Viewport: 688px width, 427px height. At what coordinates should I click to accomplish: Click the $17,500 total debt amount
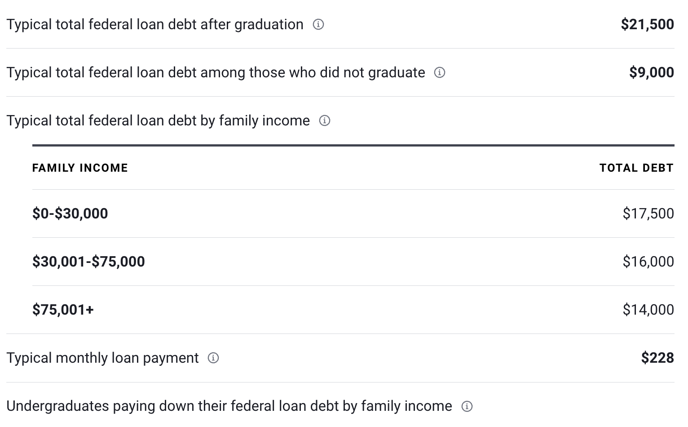point(648,213)
